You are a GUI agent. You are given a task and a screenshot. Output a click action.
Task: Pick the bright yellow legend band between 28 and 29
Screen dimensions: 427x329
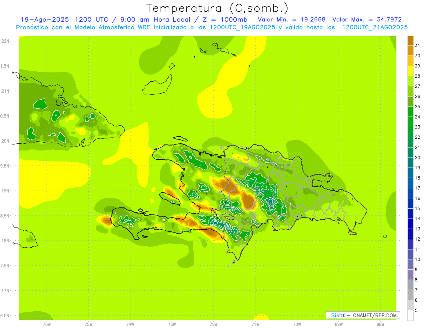(410, 71)
